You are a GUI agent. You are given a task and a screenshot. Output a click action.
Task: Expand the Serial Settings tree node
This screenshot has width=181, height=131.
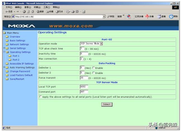(4, 48)
